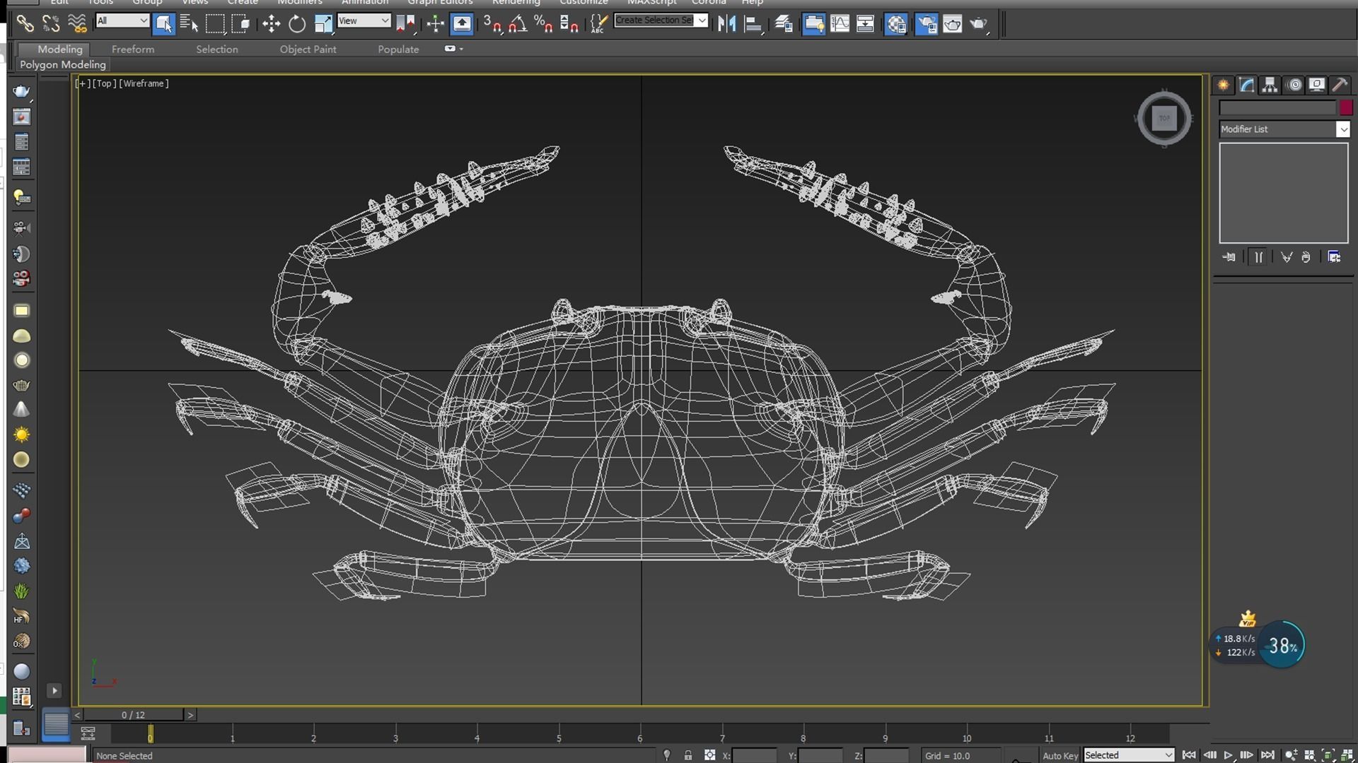The width and height of the screenshot is (1358, 763).
Task: Click the Auto Key button
Action: click(x=1060, y=755)
